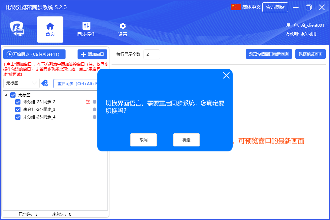Toggle the 无标签 group checkbox
The image size is (330, 220).
[13, 95]
